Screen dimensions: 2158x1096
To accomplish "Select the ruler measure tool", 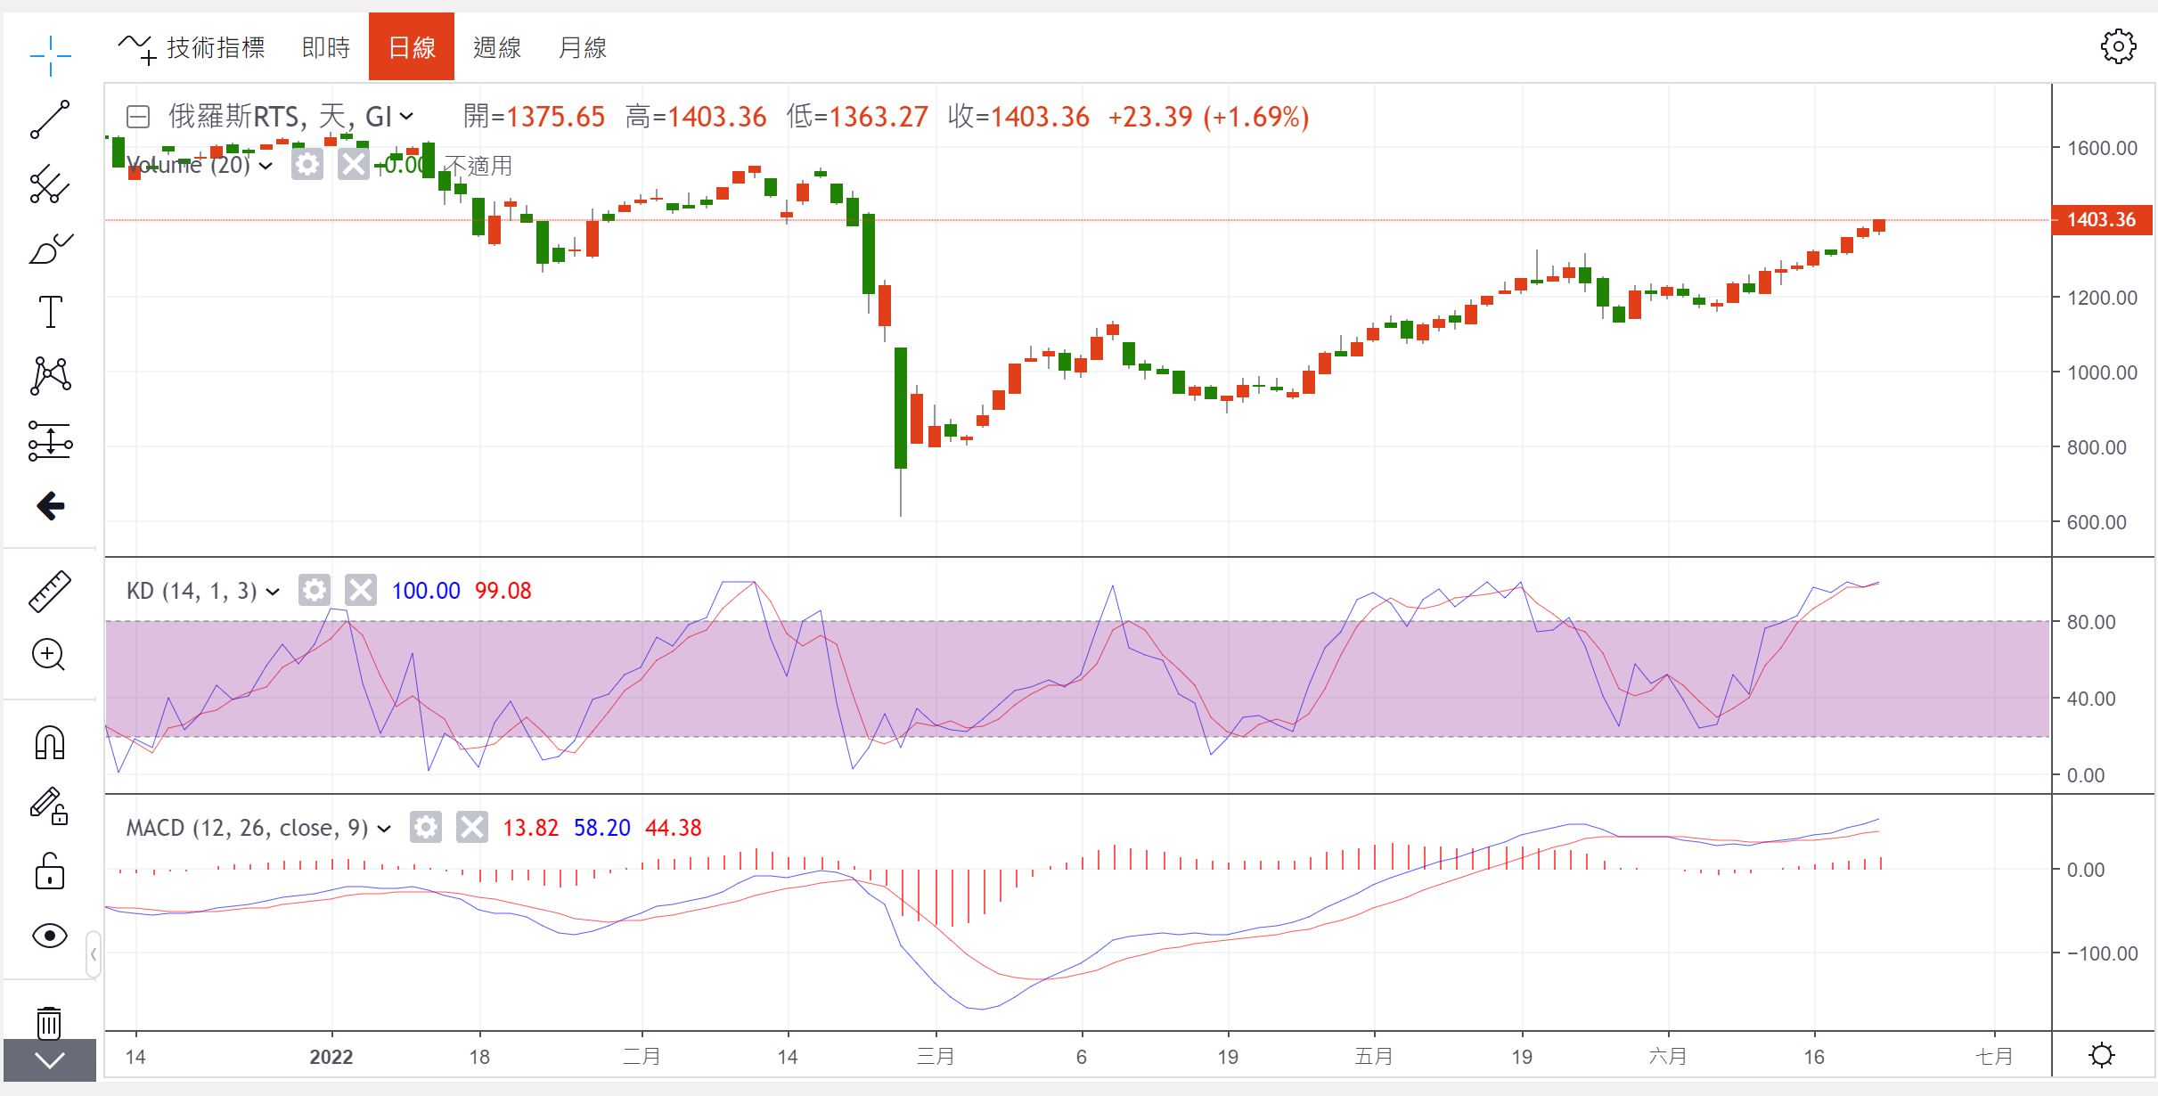I will click(50, 592).
